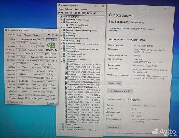Click the question mark beside Bus Interface
The width and height of the screenshot is (179, 138).
[56, 61]
